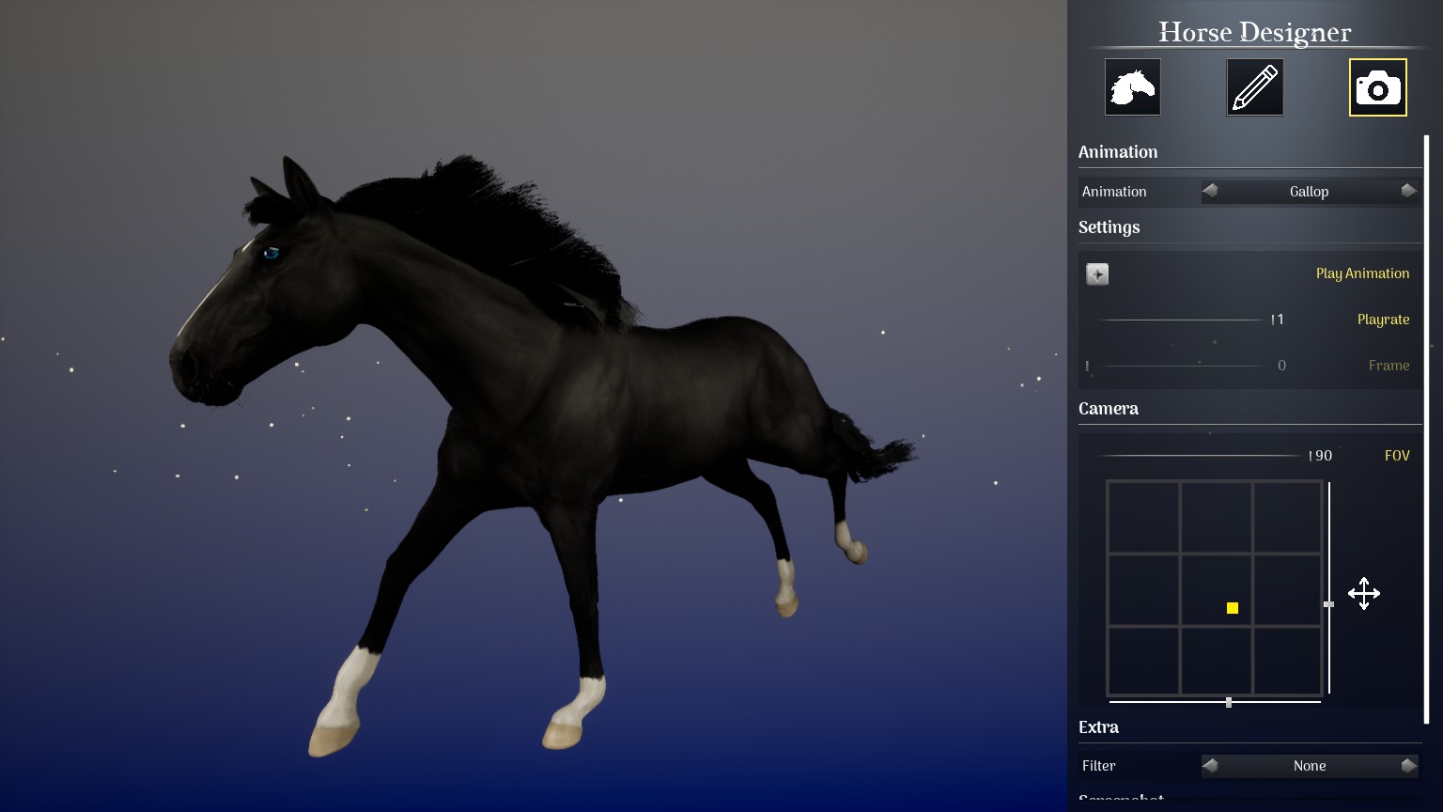This screenshot has width=1443, height=812.
Task: Click the camera horizontal slider handle
Action: [1229, 702]
